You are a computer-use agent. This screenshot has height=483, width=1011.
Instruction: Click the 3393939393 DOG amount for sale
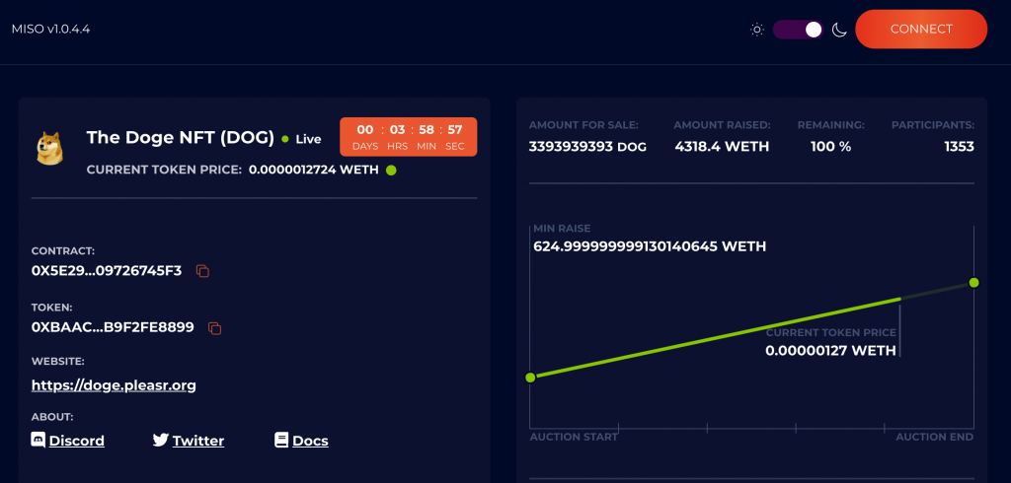(x=587, y=147)
